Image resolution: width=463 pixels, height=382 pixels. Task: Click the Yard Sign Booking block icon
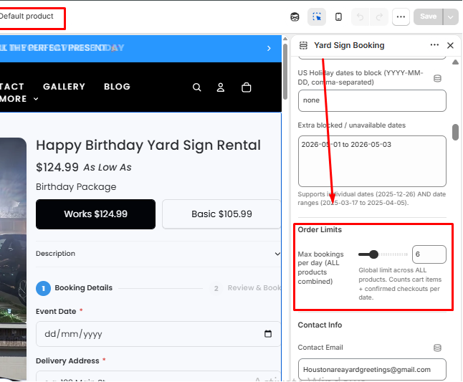(x=303, y=45)
